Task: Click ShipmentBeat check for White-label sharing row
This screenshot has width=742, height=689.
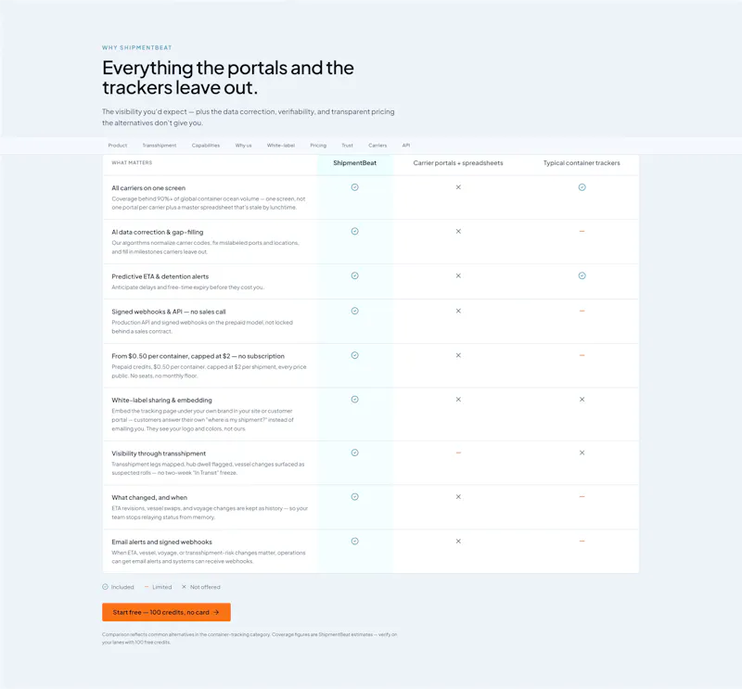Action: point(355,400)
